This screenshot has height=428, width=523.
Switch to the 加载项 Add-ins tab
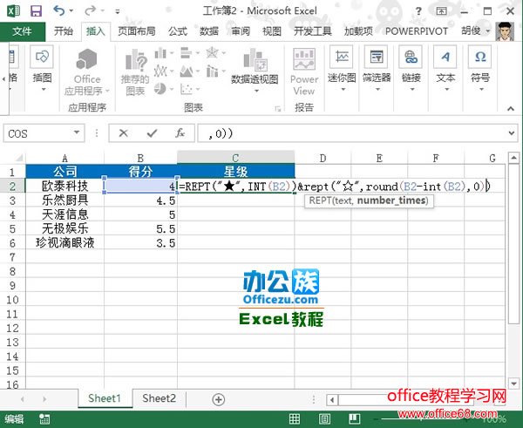(358, 31)
